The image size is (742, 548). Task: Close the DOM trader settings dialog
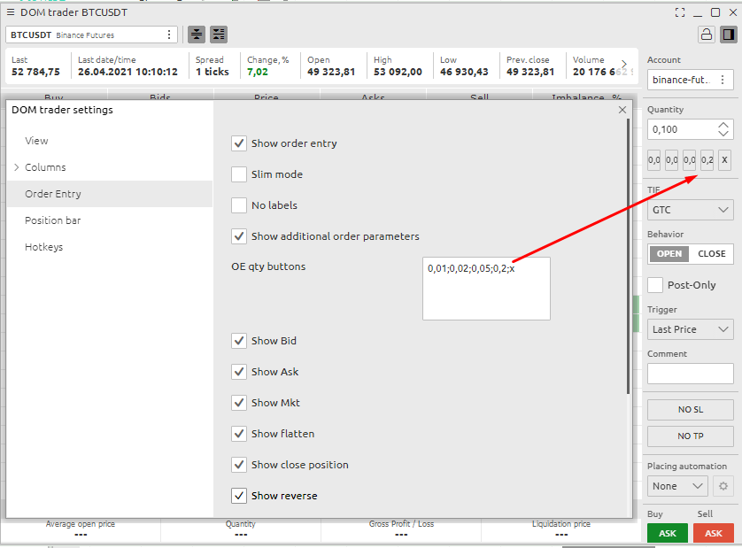[622, 110]
